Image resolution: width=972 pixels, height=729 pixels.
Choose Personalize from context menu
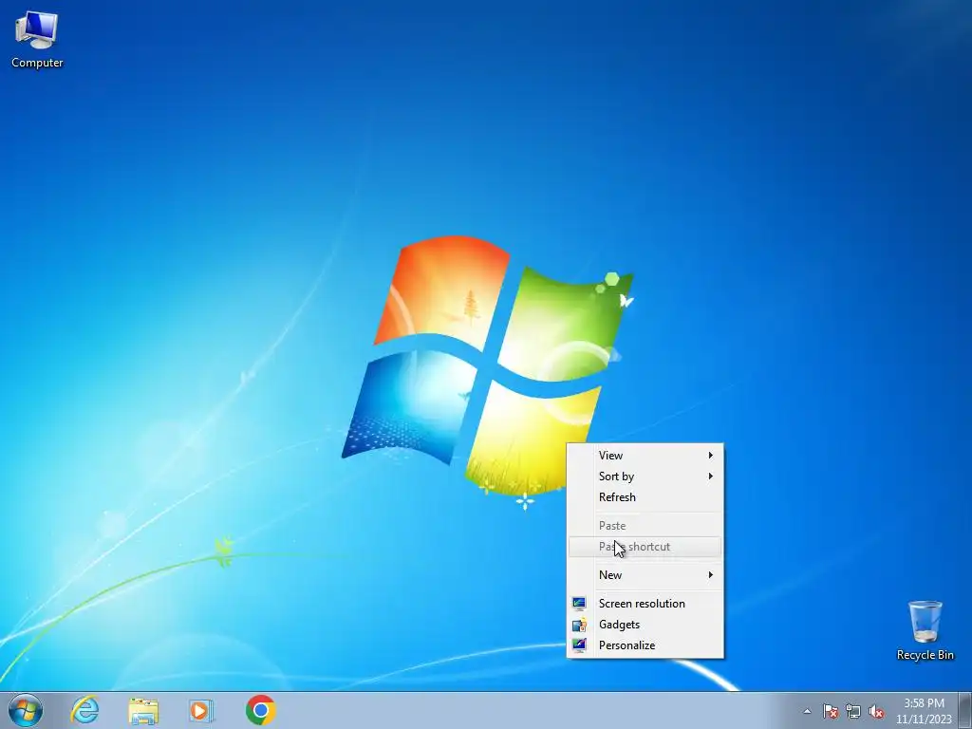tap(645, 645)
